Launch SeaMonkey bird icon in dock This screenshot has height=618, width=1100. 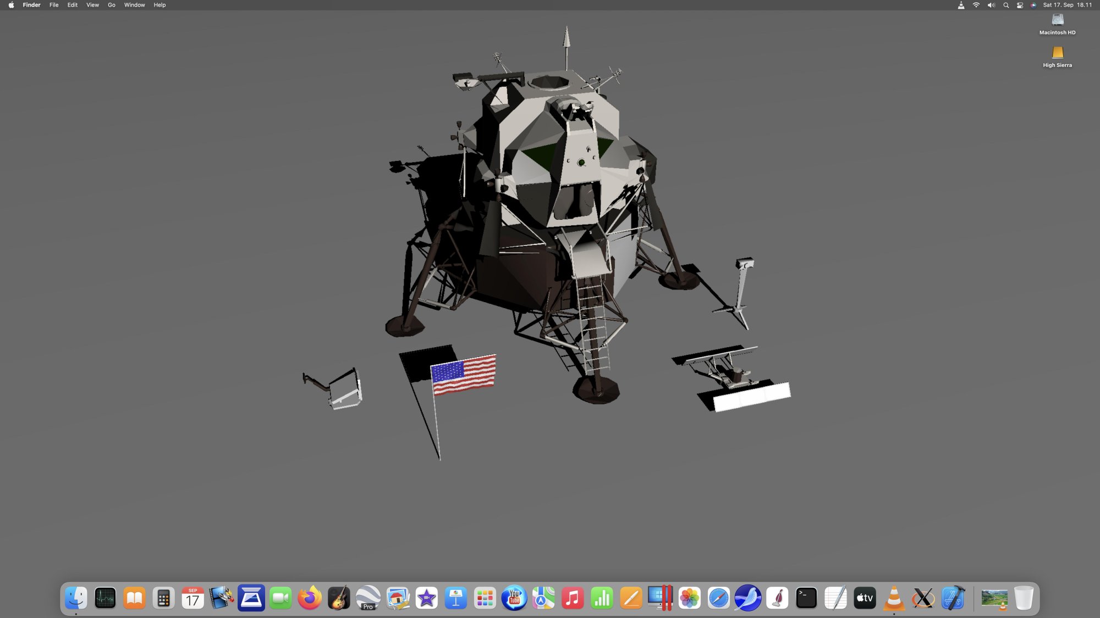click(x=748, y=598)
